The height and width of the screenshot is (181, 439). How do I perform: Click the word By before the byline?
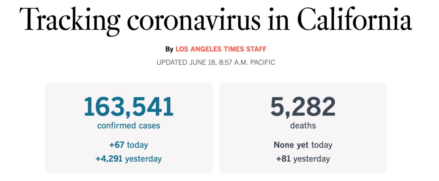coord(169,50)
